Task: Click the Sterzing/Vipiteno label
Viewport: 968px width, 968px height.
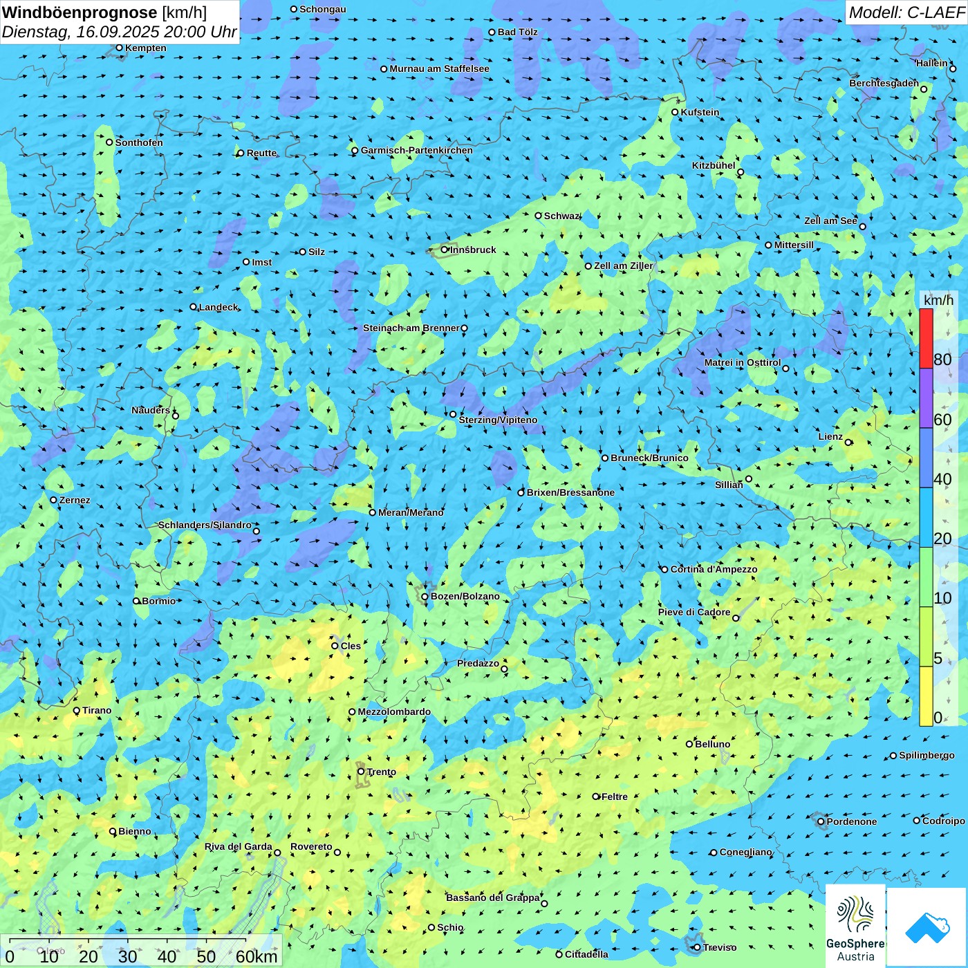Action: pyautogui.click(x=498, y=420)
